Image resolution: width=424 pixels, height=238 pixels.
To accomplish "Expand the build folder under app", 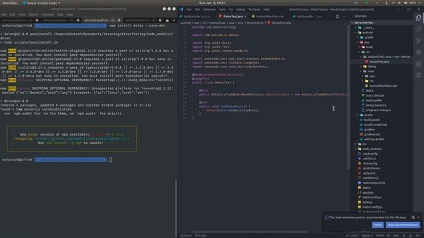I will [359, 47].
